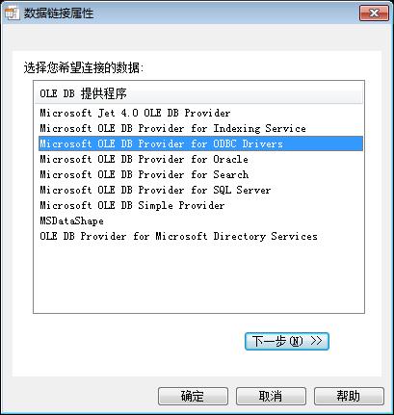Open help via the 帮助 button
394x415 pixels.
click(x=349, y=396)
